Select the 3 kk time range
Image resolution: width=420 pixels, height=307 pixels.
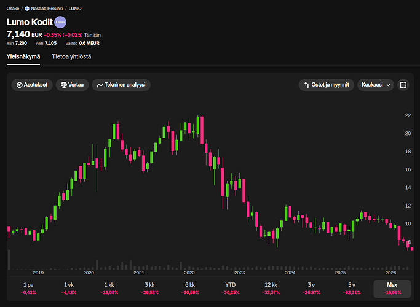(149, 289)
